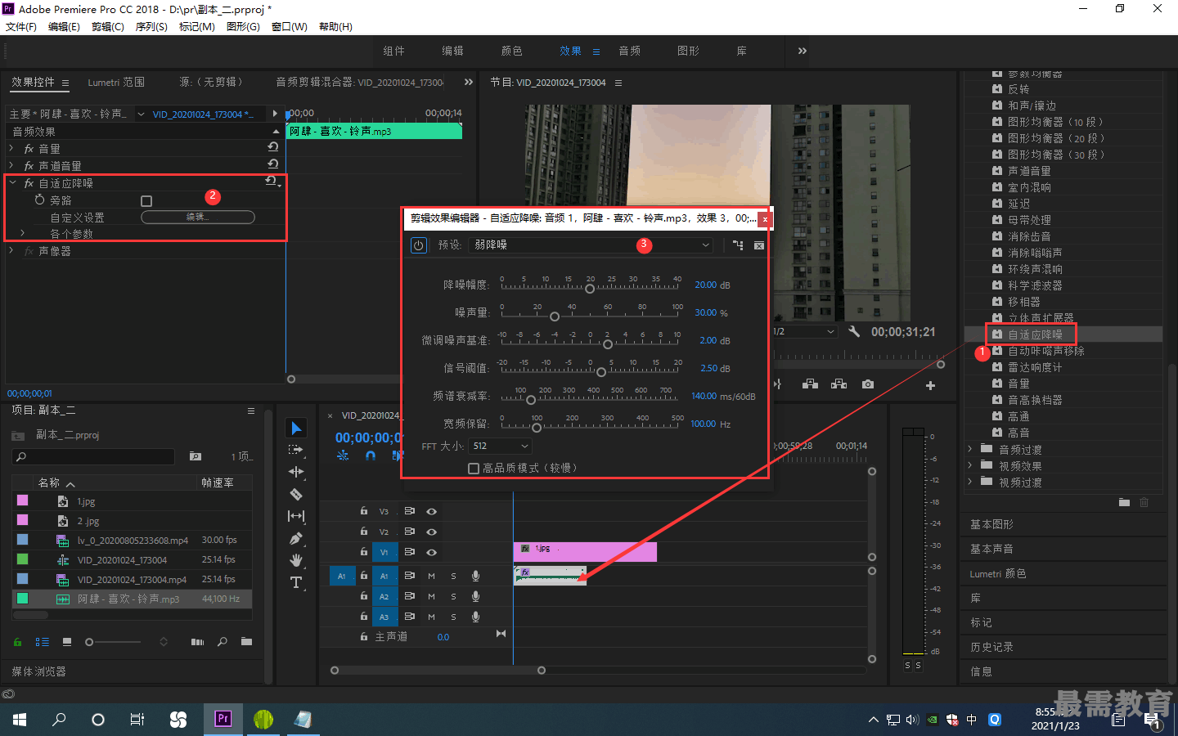1178x736 pixels.
Task: Show more workspaces overflow arrows
Action: click(803, 51)
